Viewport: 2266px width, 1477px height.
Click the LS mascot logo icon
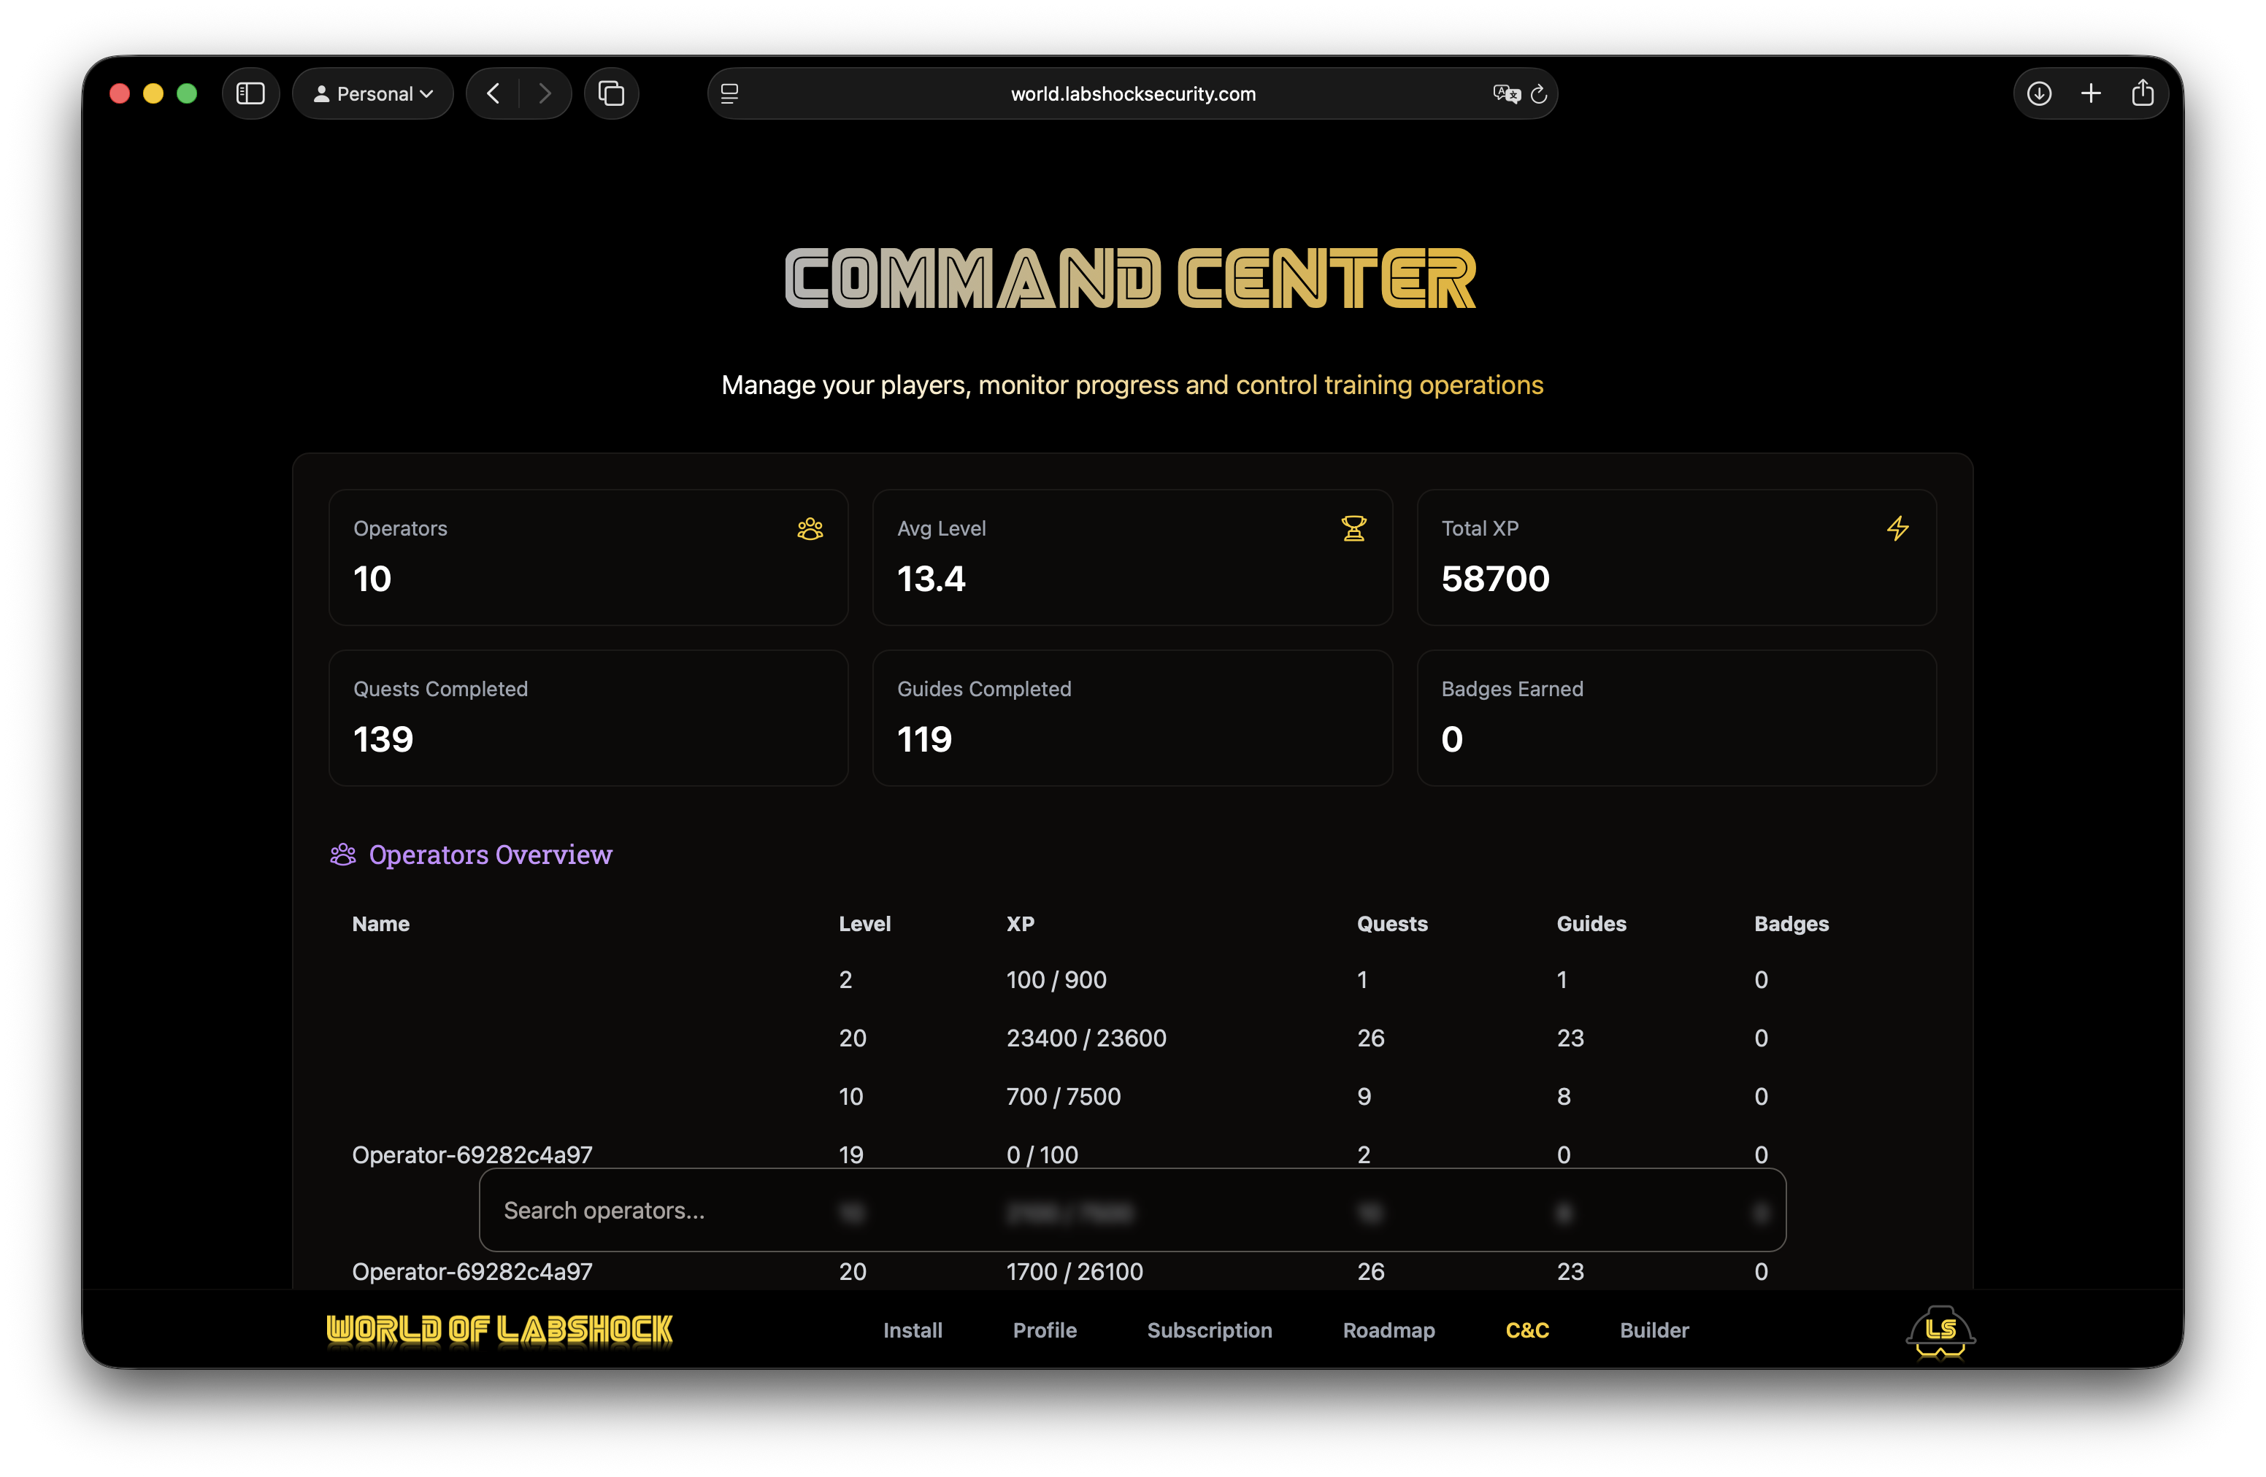(x=1940, y=1331)
